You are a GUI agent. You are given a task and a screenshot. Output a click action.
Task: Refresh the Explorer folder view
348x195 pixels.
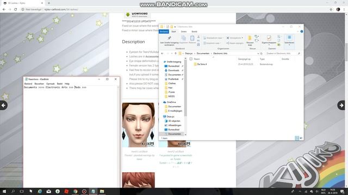pos(262,54)
